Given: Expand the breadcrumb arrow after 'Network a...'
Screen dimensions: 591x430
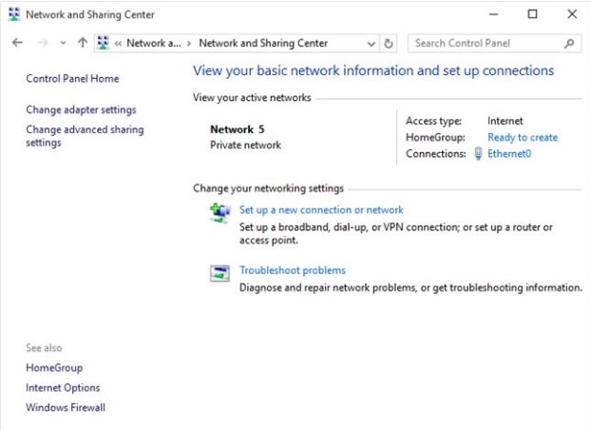Looking at the screenshot, I should click(189, 44).
